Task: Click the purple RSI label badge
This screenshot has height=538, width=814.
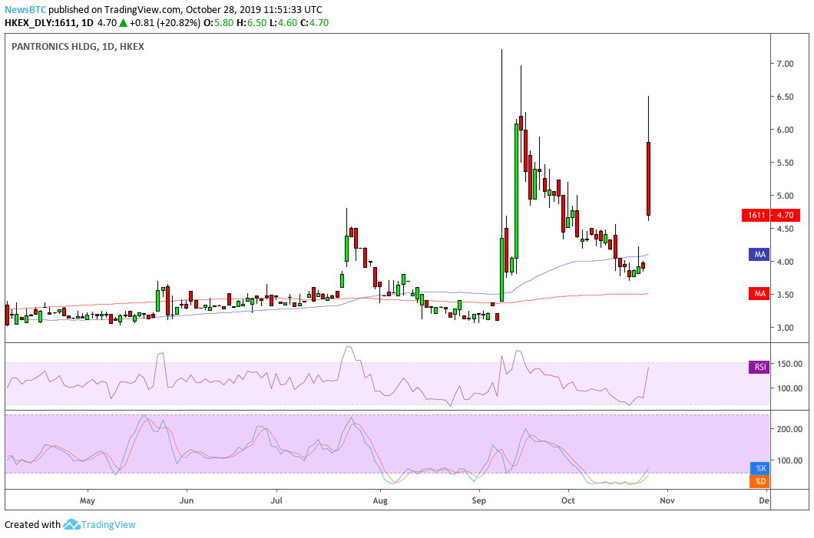Action: (x=759, y=367)
